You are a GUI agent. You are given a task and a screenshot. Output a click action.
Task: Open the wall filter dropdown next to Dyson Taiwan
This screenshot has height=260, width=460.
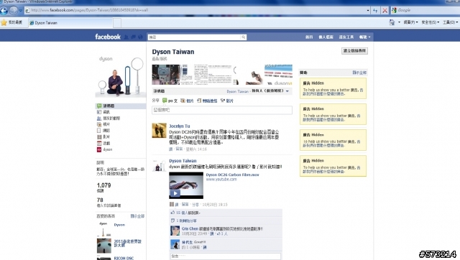287,91
